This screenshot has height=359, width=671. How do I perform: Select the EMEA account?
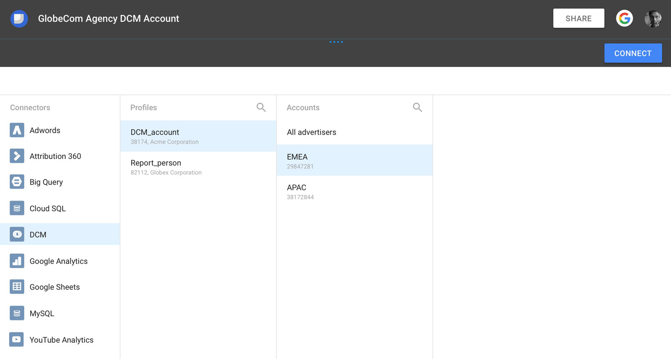click(355, 160)
